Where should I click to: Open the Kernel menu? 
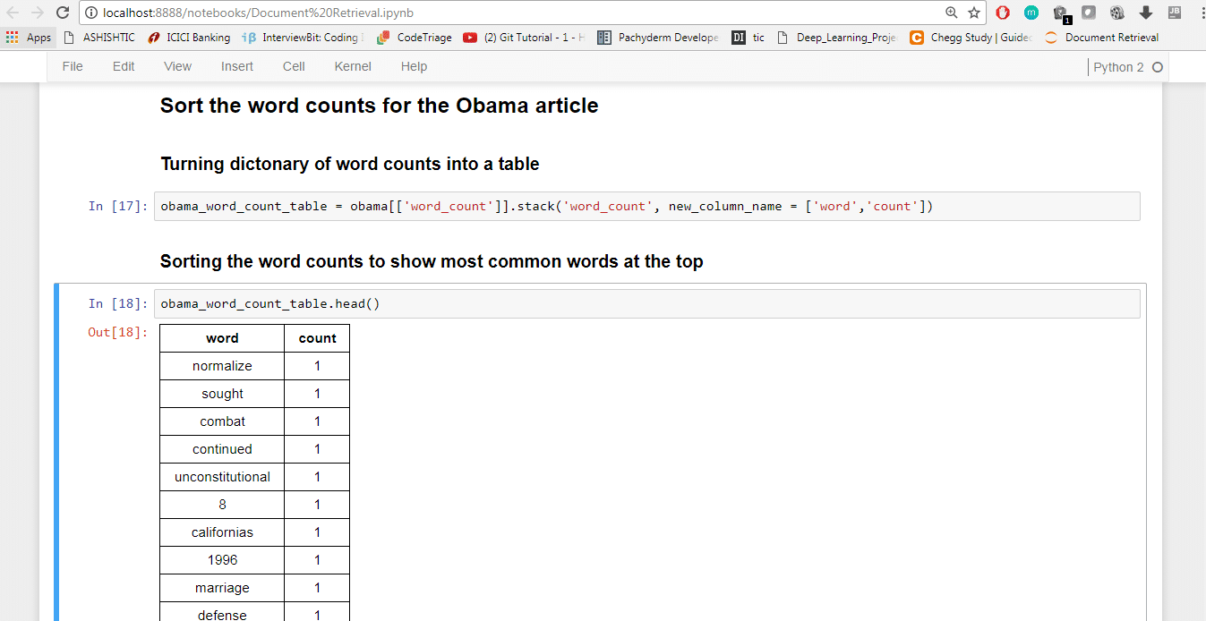(x=353, y=66)
